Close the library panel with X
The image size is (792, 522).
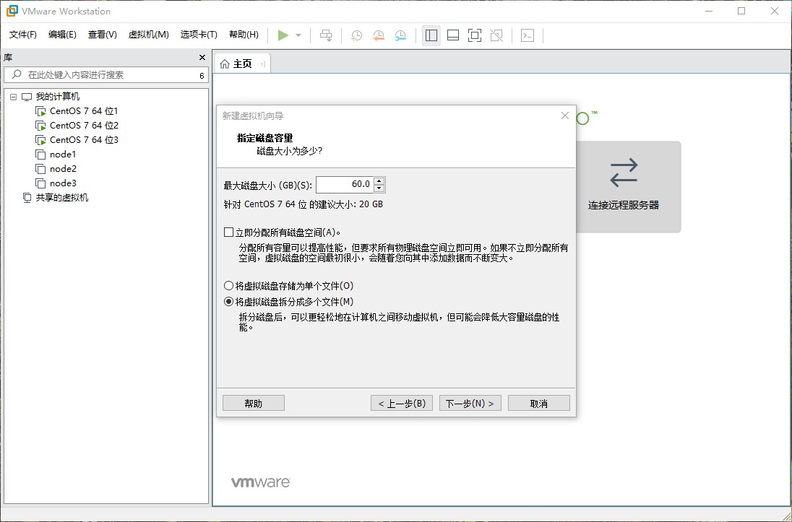click(x=202, y=58)
